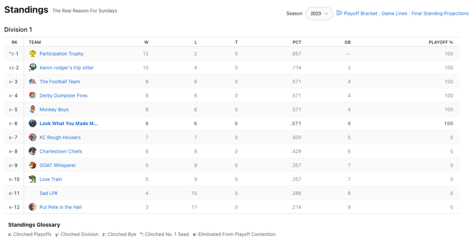Click Put Pete in the Hall avatar
The height and width of the screenshot is (241, 473).
click(x=32, y=207)
